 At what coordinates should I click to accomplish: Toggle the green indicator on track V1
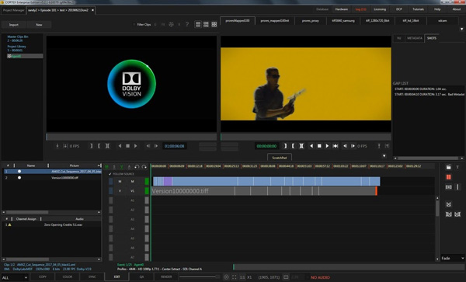point(147,191)
